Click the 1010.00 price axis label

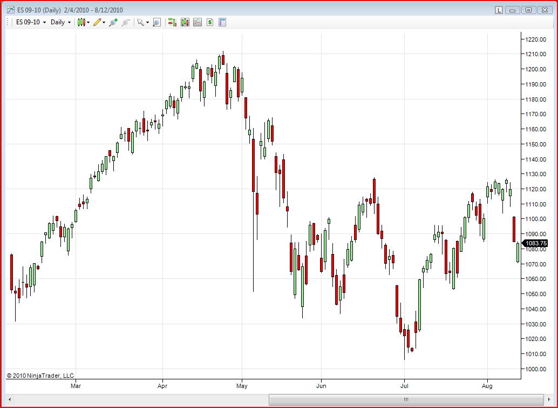coord(535,354)
